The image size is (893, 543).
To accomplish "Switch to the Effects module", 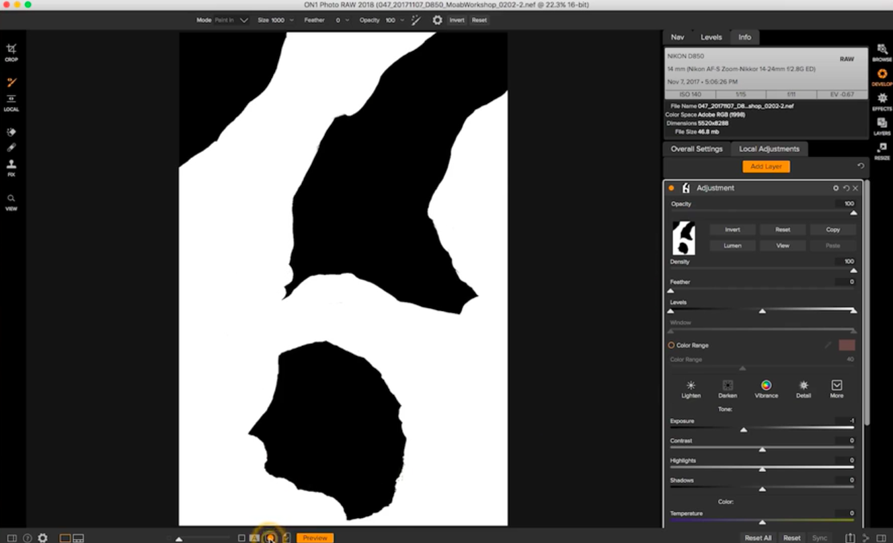I will pos(882,101).
